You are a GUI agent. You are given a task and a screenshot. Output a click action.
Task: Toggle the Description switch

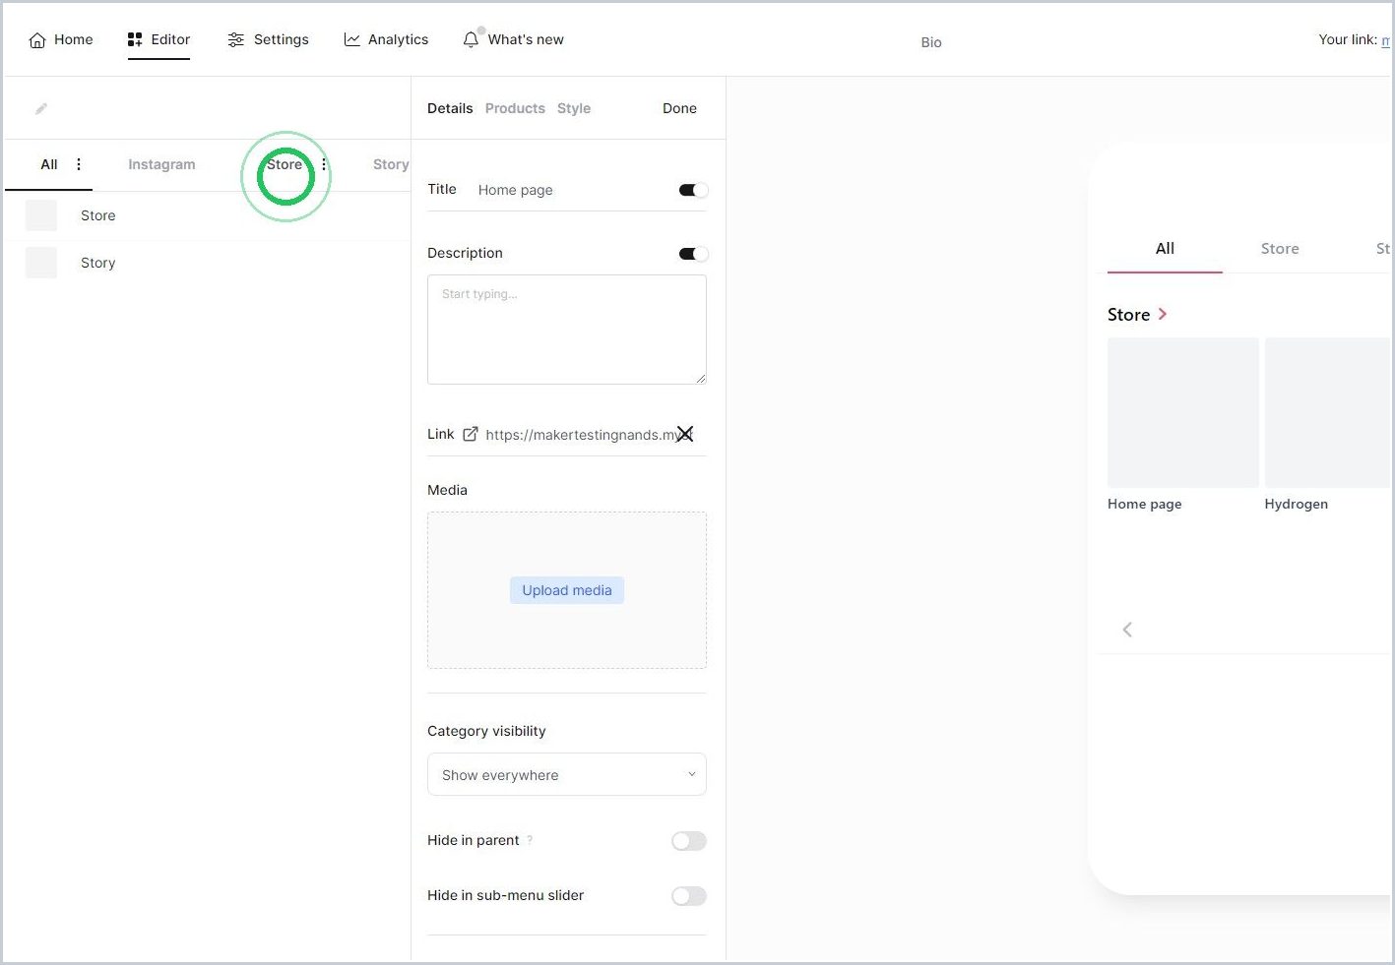693,254
